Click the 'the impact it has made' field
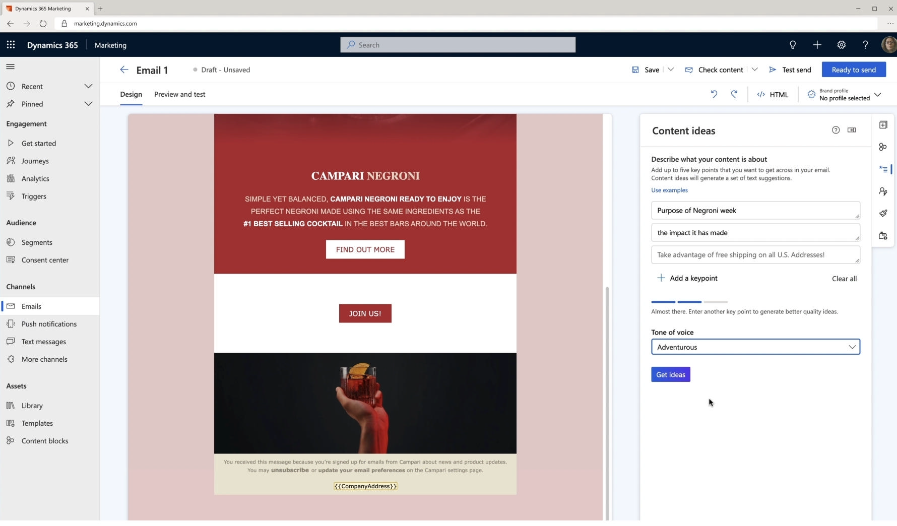 755,233
